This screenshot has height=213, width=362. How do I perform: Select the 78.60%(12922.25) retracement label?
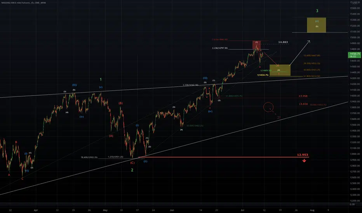tap(89, 158)
